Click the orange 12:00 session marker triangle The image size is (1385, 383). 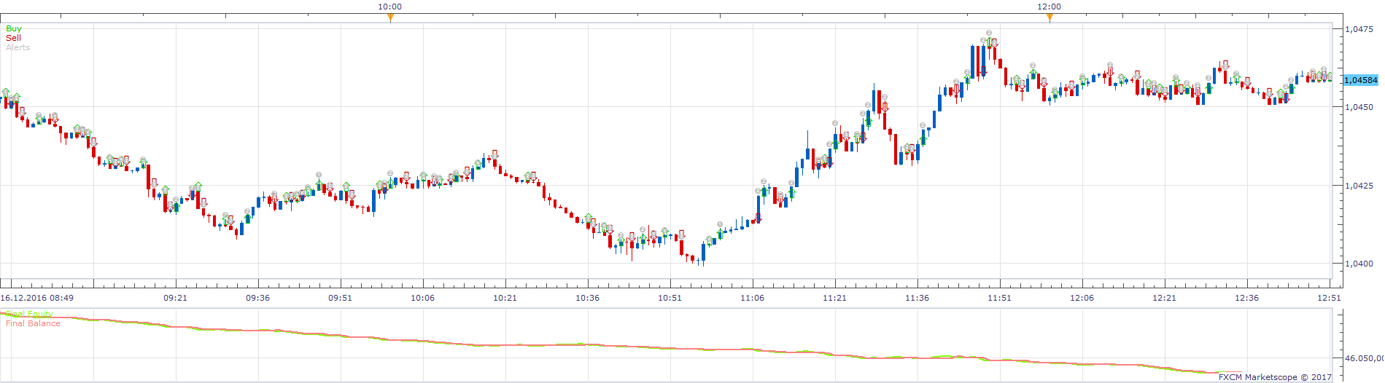(x=1050, y=17)
